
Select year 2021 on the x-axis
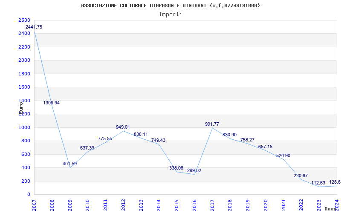(283, 205)
